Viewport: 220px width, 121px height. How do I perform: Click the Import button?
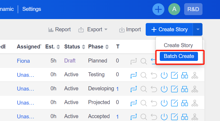pos(130,29)
